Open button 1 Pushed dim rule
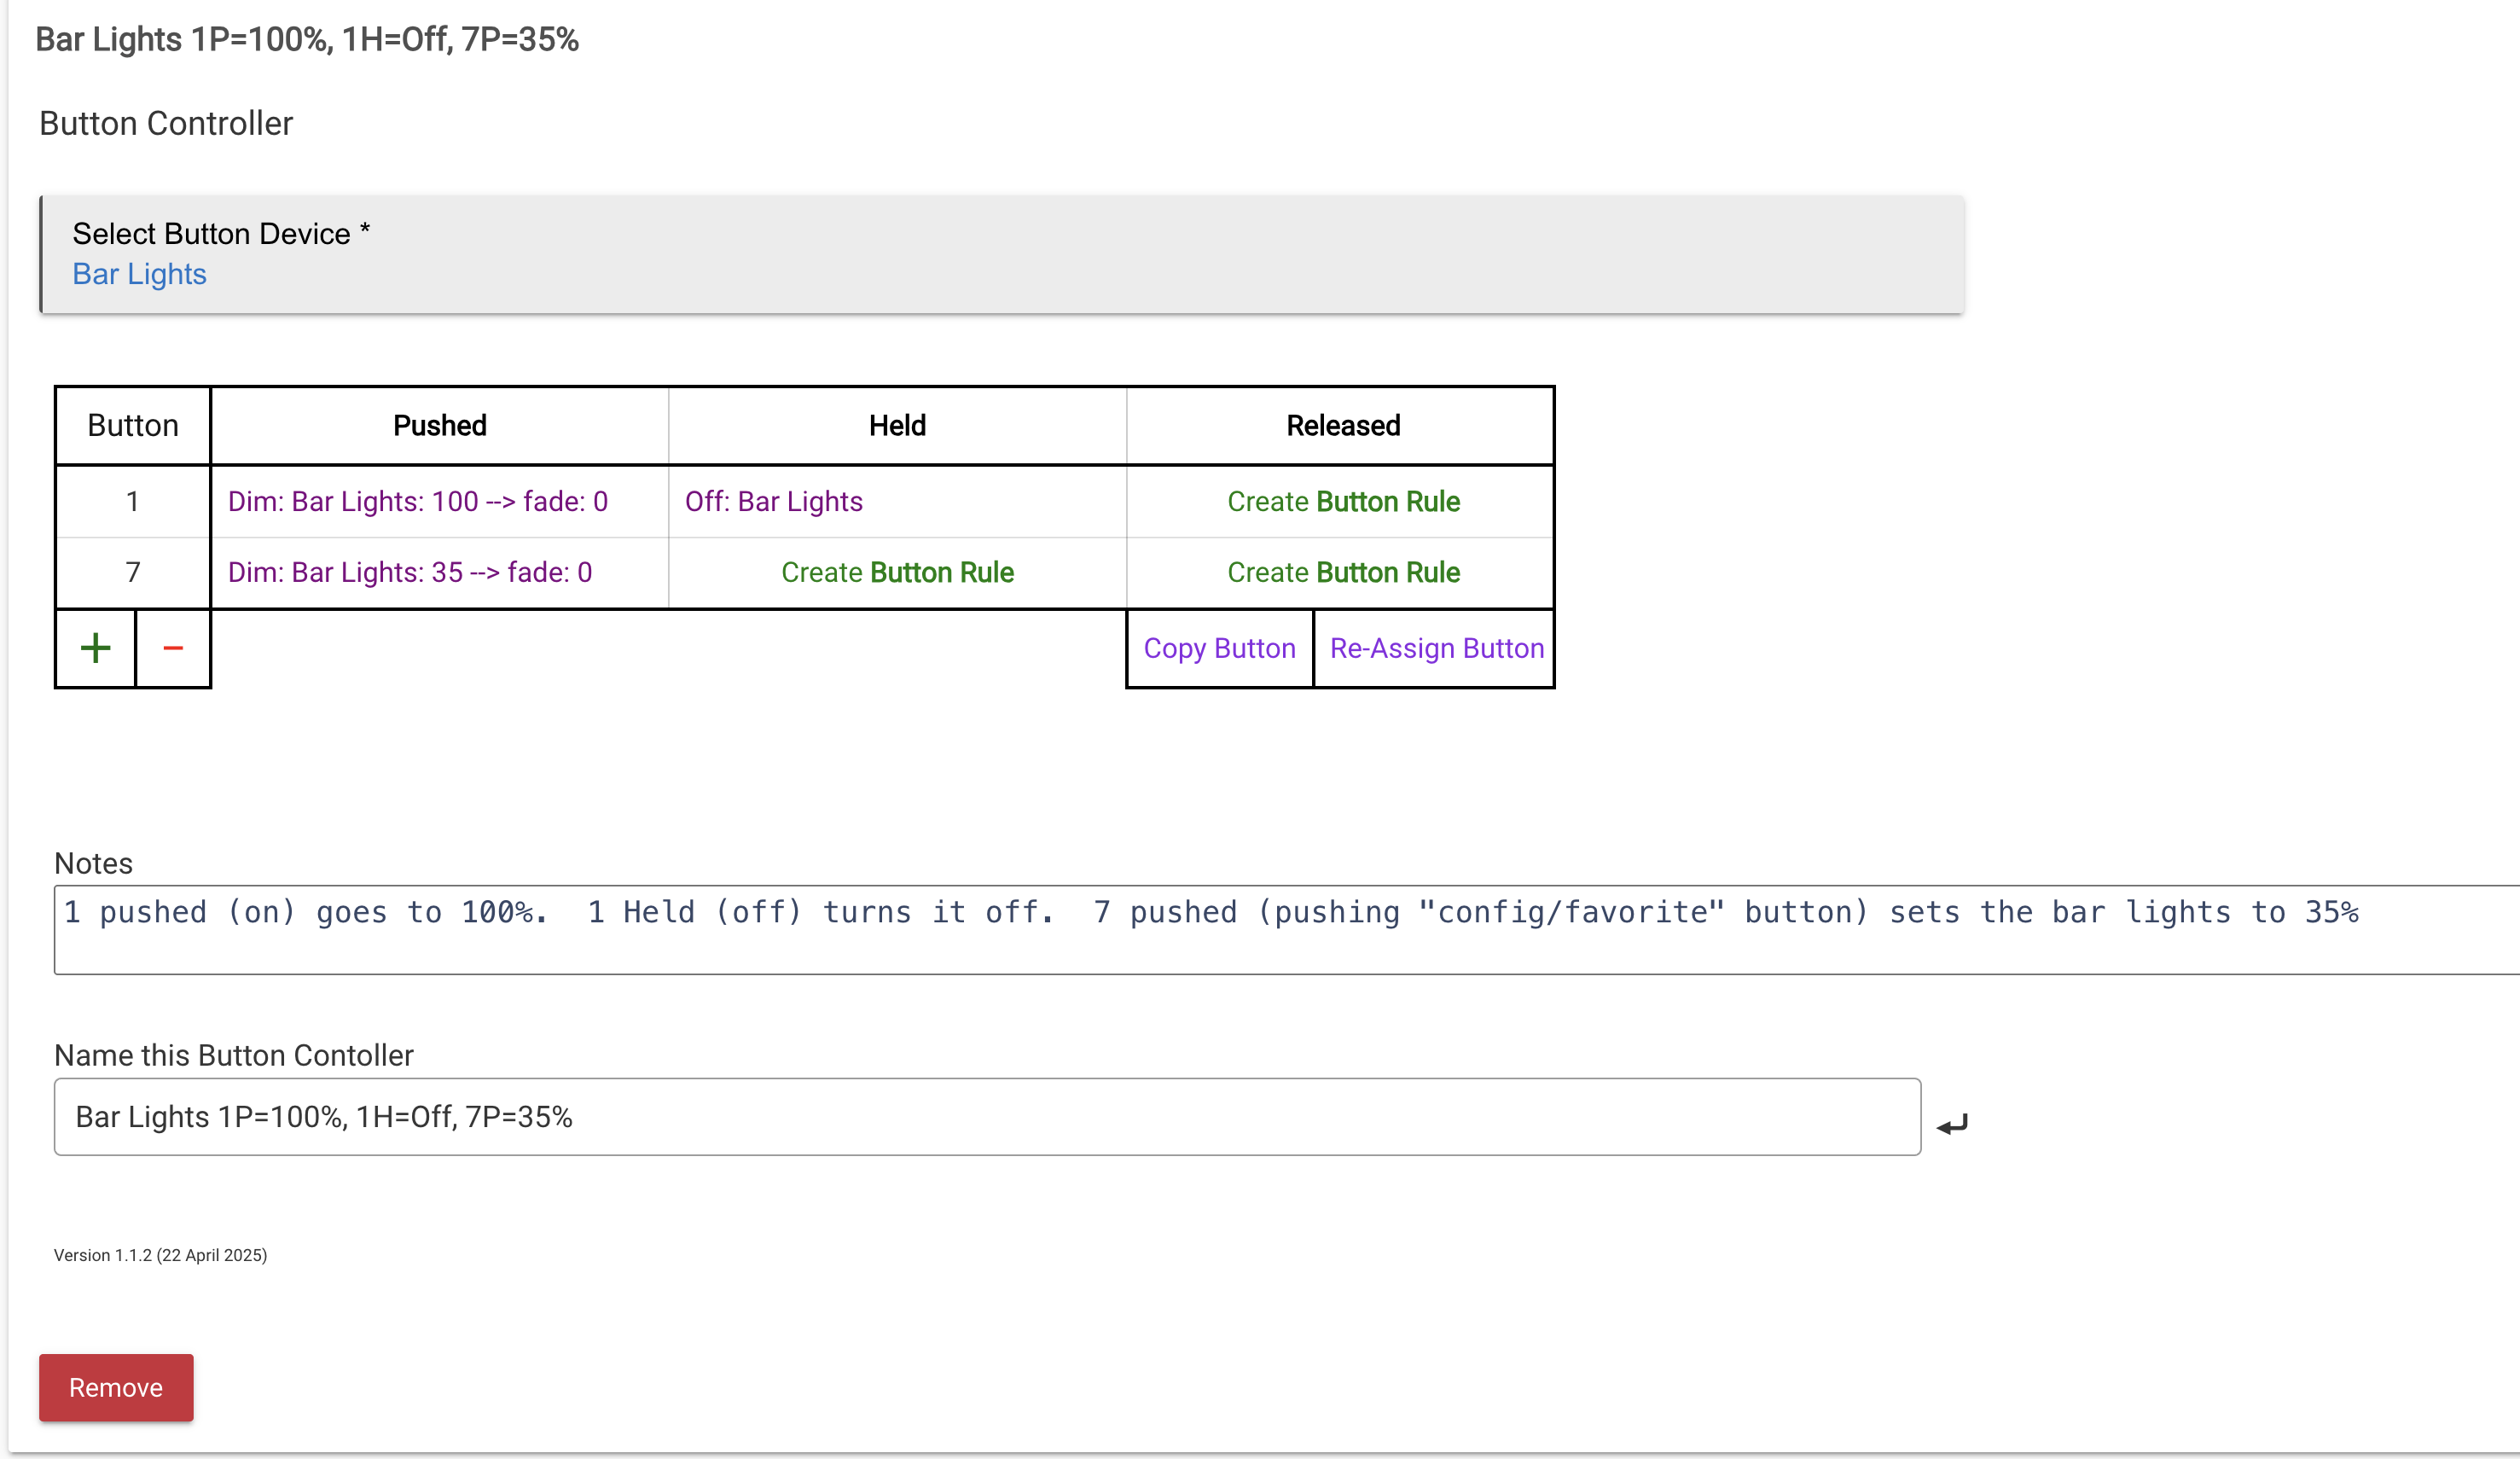 click(417, 501)
